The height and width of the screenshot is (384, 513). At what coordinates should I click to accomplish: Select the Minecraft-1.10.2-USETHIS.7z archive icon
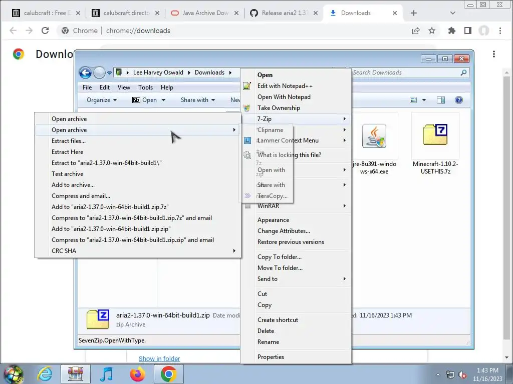click(x=435, y=134)
